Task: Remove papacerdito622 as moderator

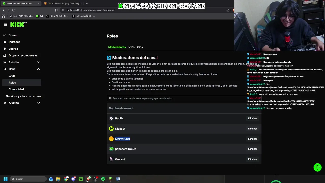Action: click(x=253, y=149)
